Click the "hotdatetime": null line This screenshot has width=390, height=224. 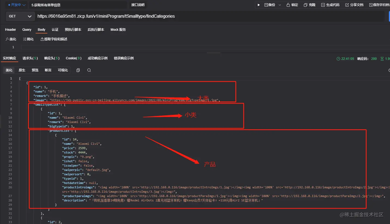(80, 183)
